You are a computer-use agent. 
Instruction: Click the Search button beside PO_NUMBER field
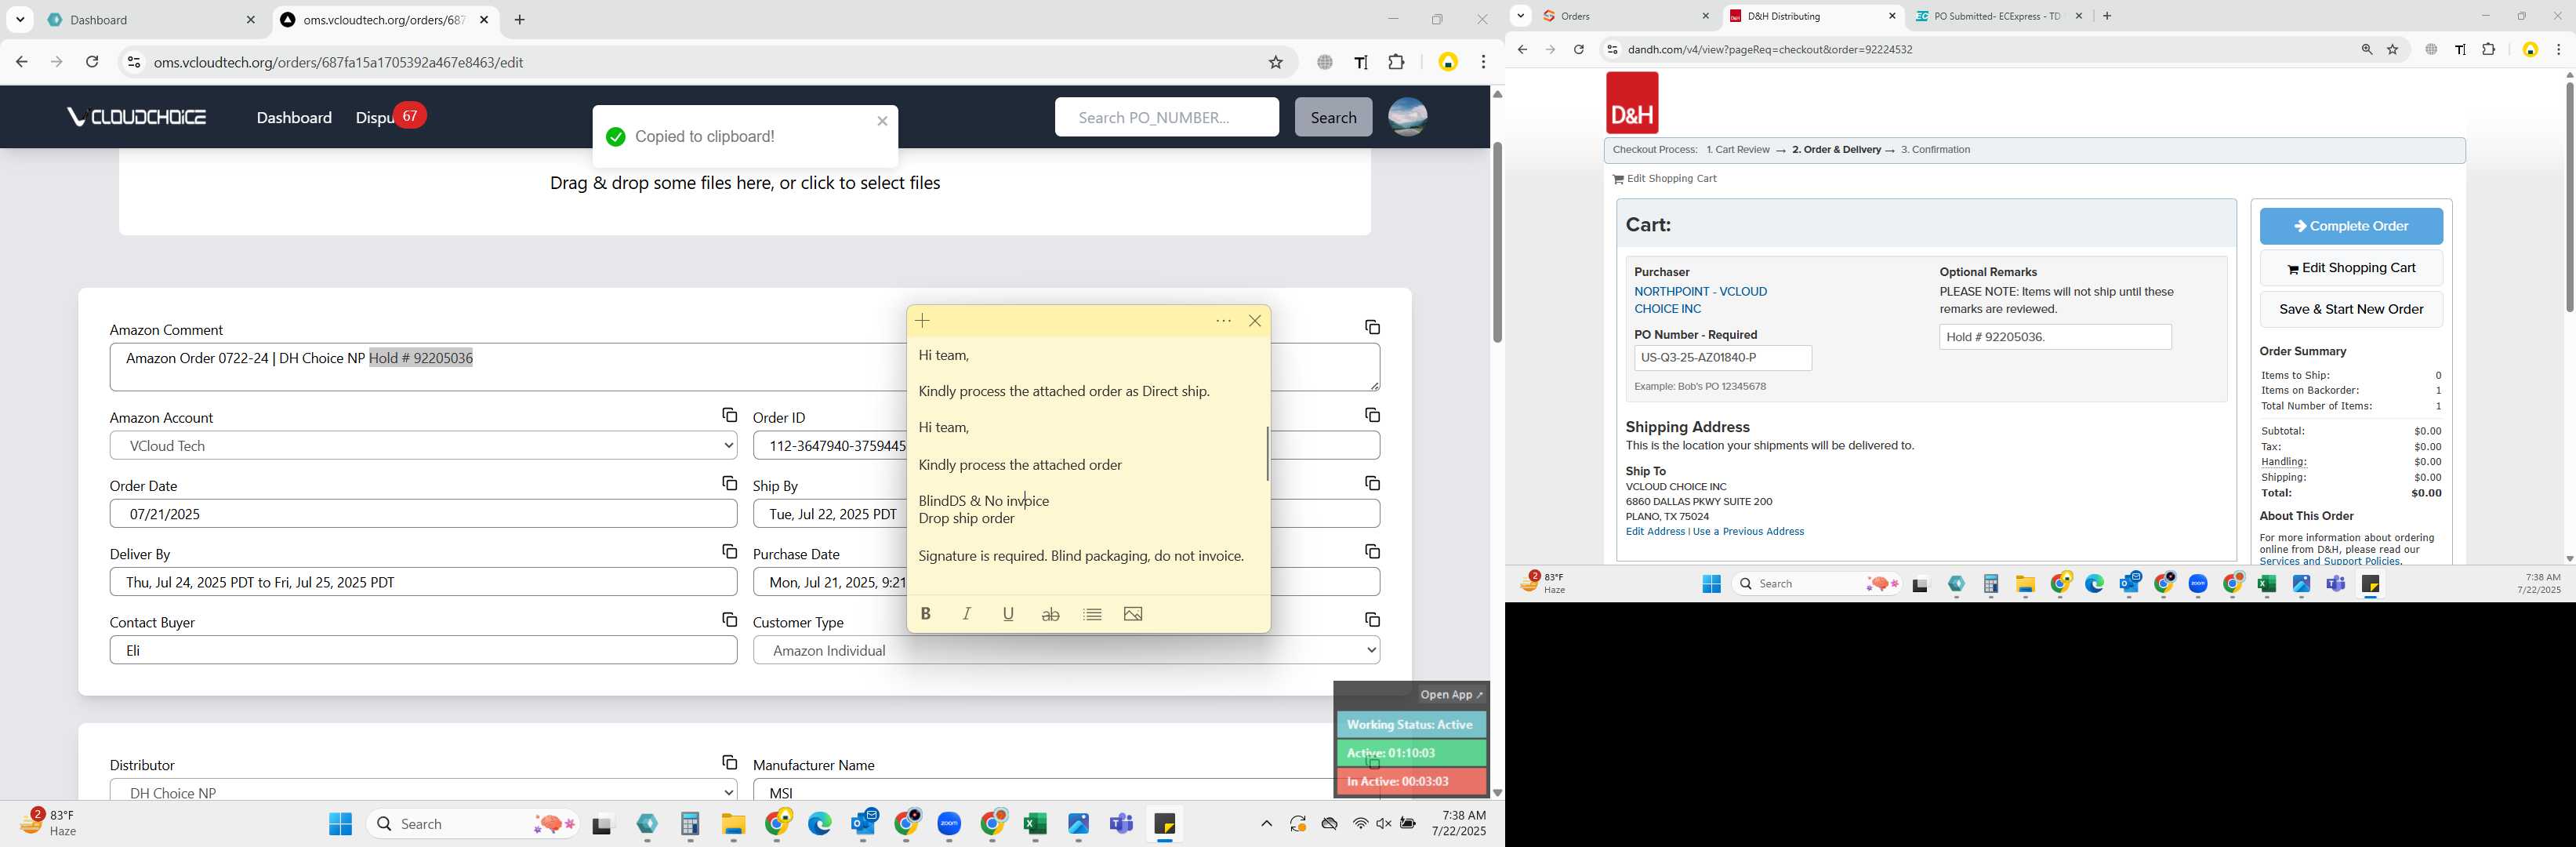point(1333,117)
